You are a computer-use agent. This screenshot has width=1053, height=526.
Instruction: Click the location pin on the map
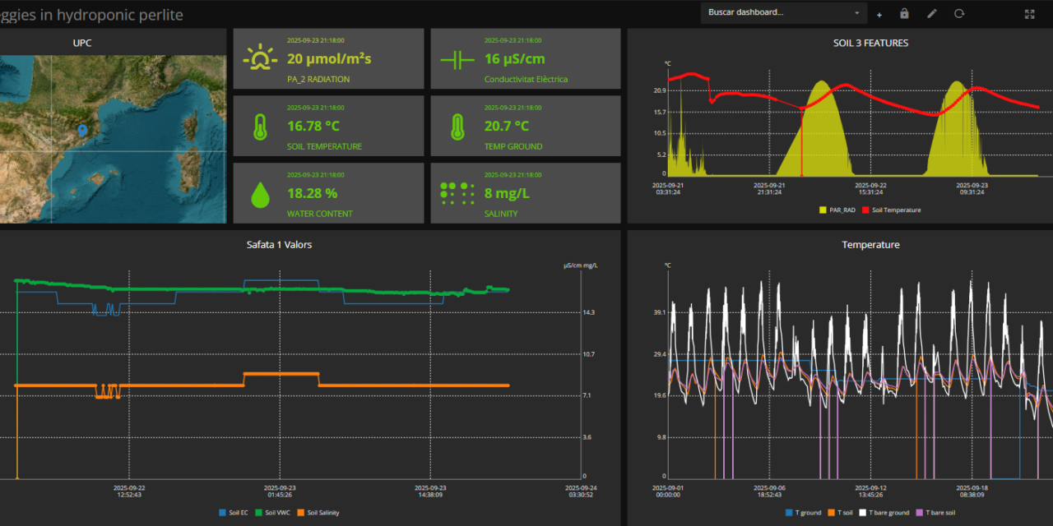point(82,130)
